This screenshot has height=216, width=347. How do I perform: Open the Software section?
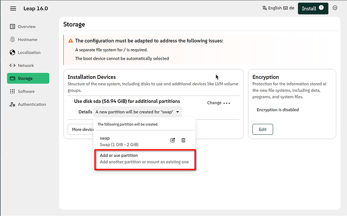[28, 91]
